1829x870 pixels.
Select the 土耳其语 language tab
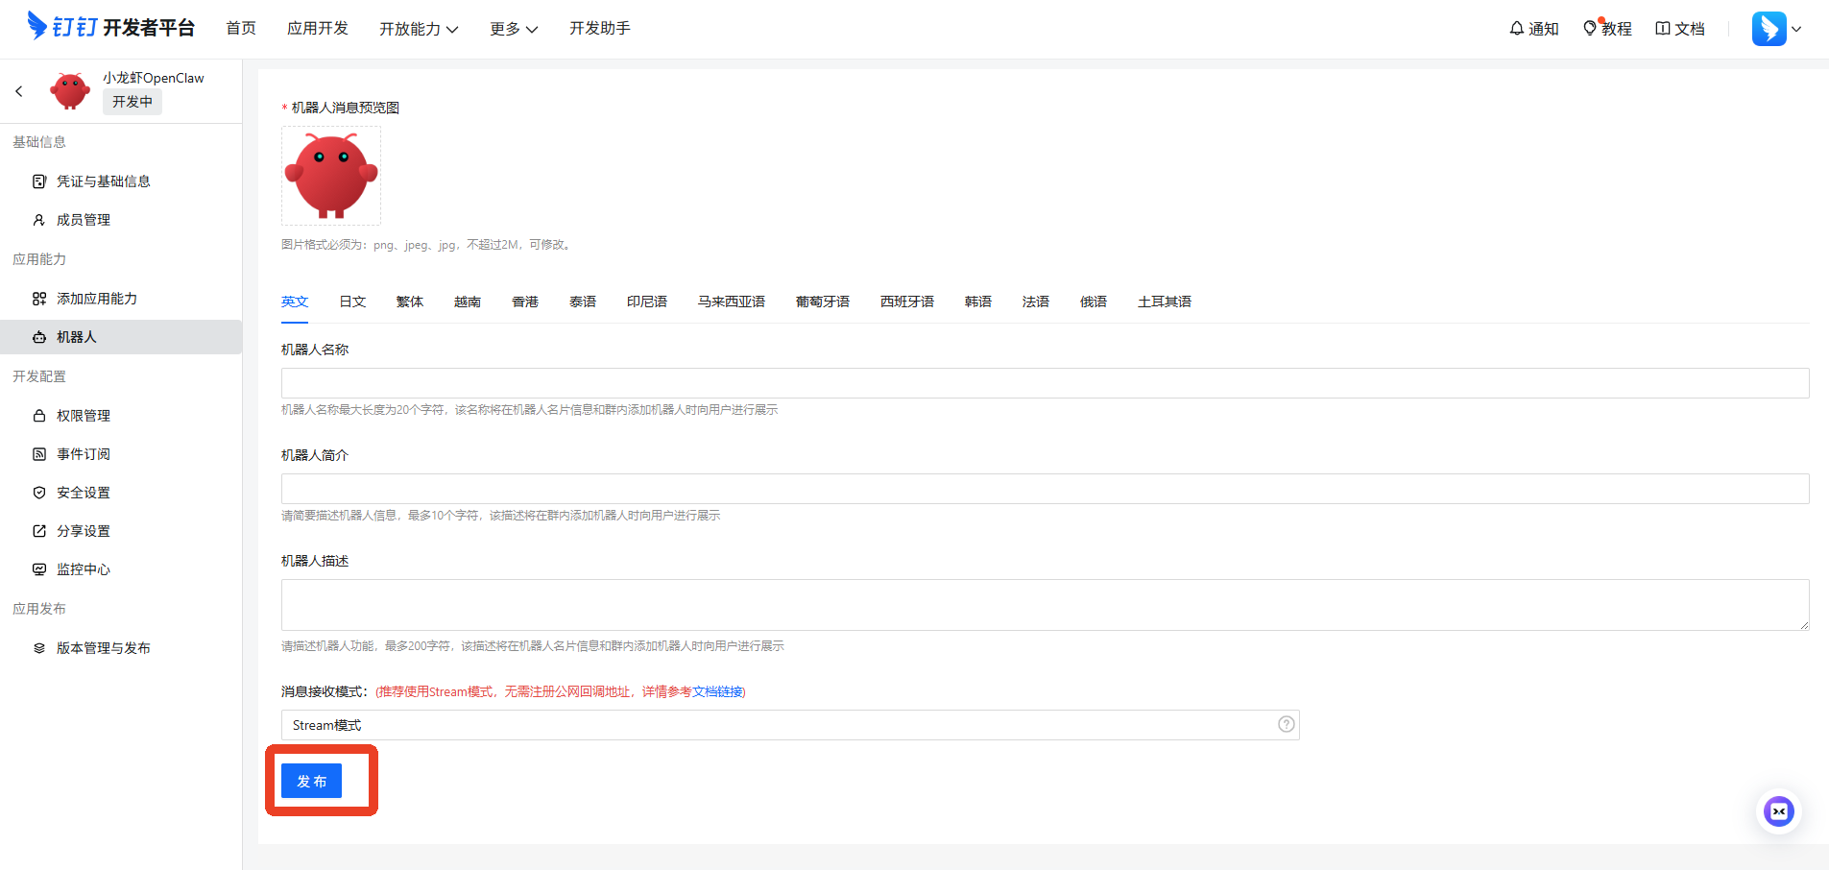click(x=1164, y=302)
